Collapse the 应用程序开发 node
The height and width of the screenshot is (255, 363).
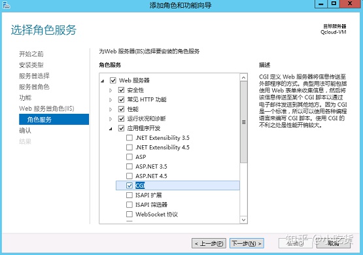111,128
